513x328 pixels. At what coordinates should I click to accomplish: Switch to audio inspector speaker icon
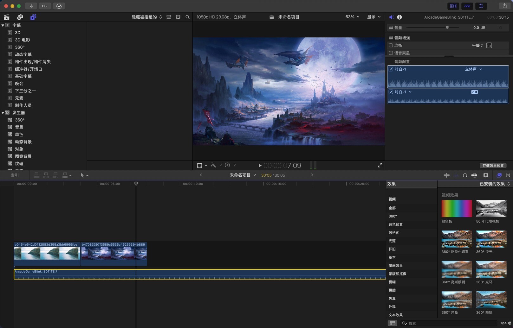(x=392, y=17)
